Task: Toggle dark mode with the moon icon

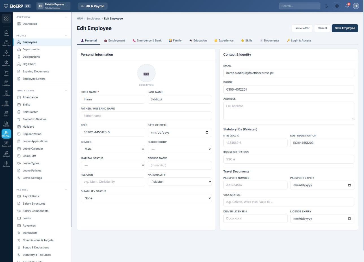Action: point(326,6)
